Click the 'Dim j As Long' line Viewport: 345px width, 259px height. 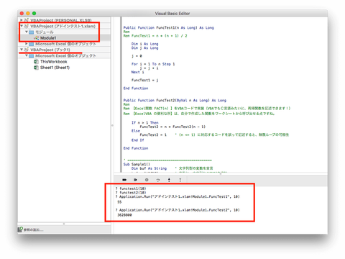pyautogui.click(x=144, y=48)
